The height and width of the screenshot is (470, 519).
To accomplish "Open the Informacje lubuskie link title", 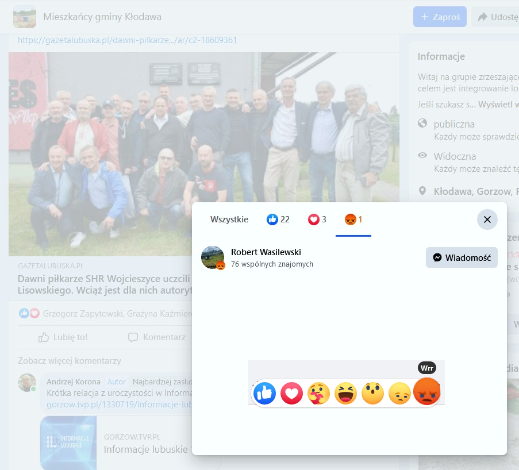I will pos(145,449).
